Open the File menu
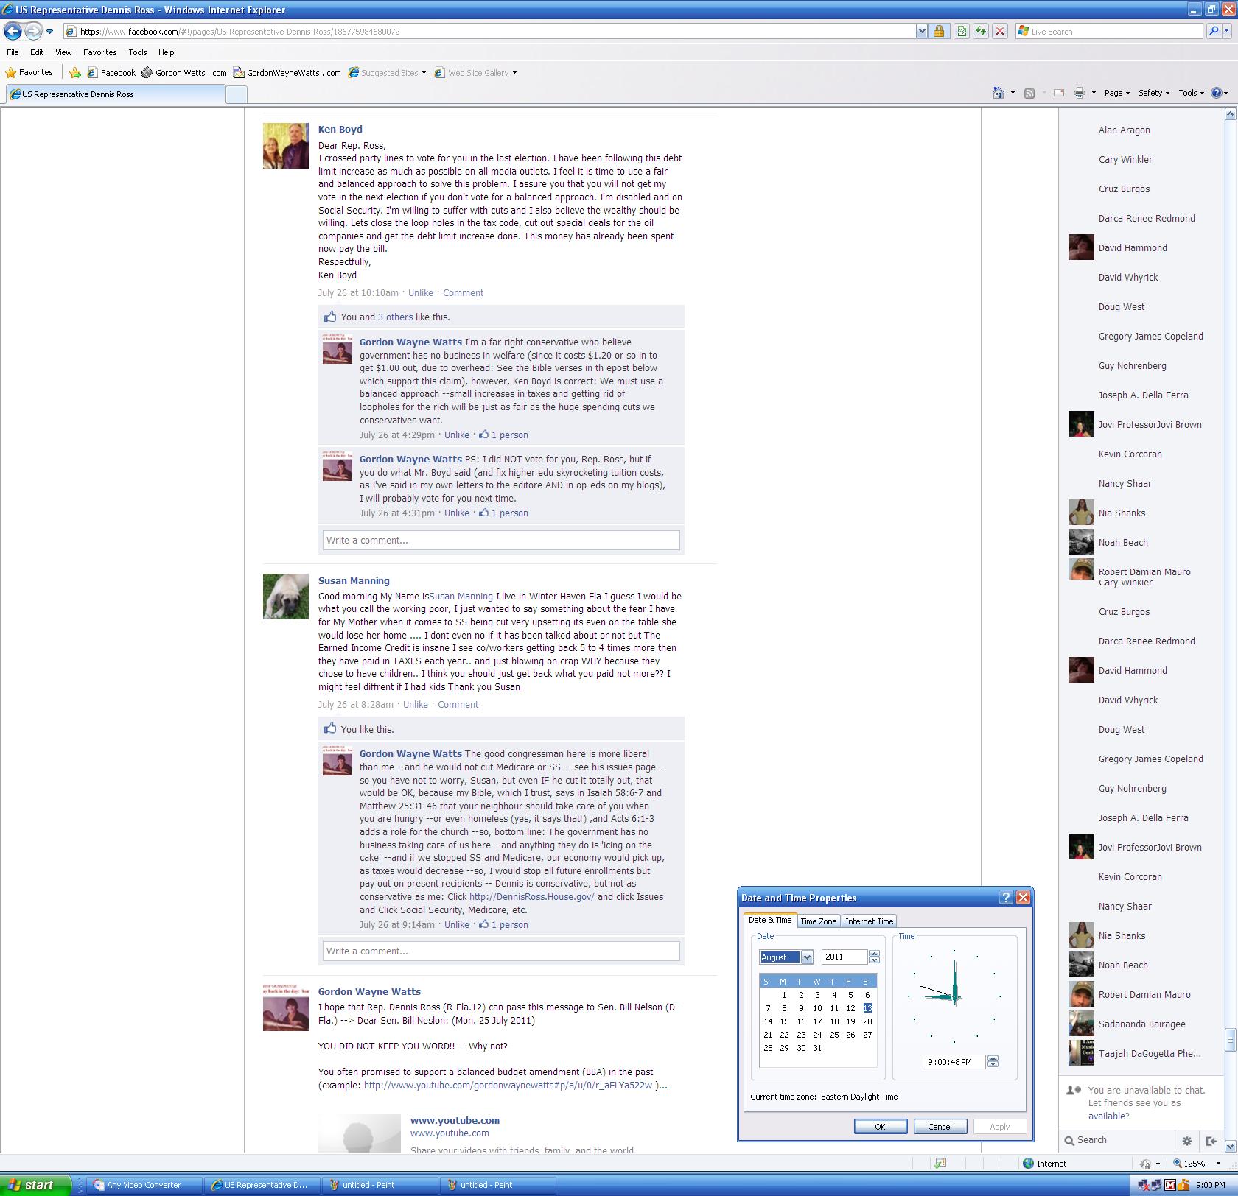 [13, 52]
